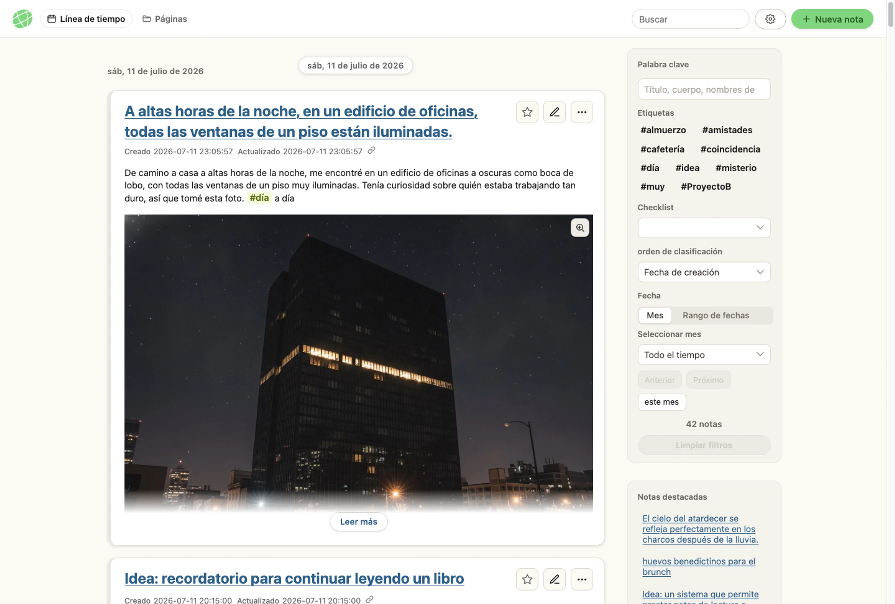Switch to Páginas view

164,19
